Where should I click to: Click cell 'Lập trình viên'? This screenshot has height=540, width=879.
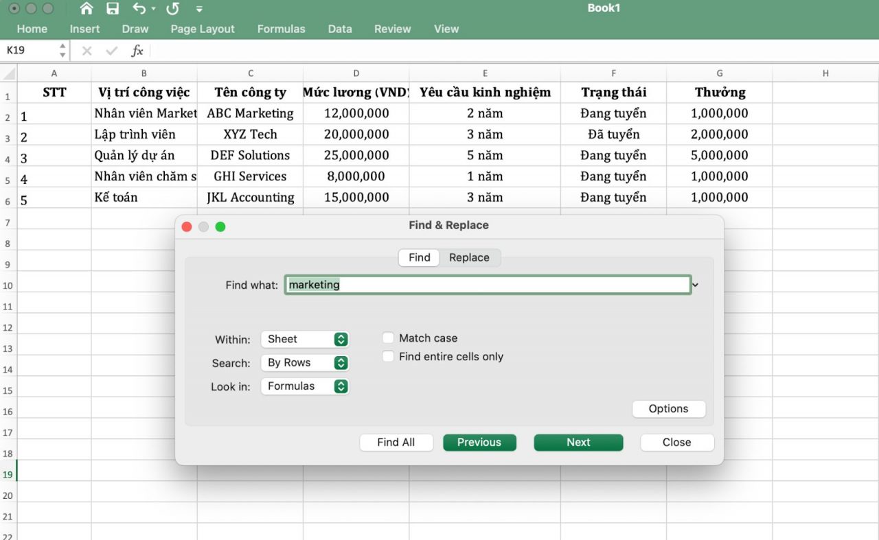pyautogui.click(x=144, y=134)
